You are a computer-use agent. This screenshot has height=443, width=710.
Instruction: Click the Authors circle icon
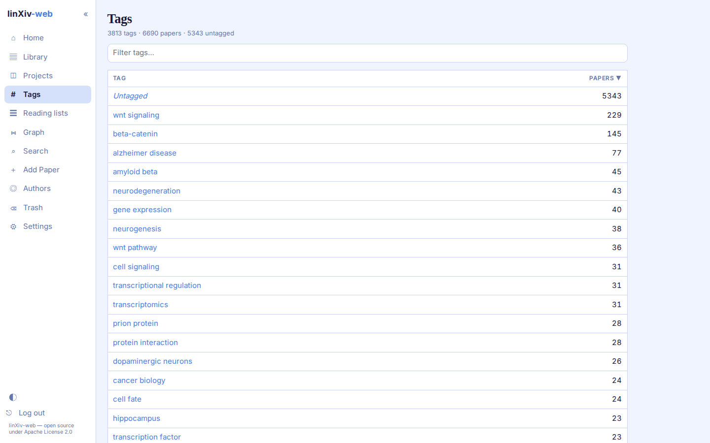click(13, 189)
